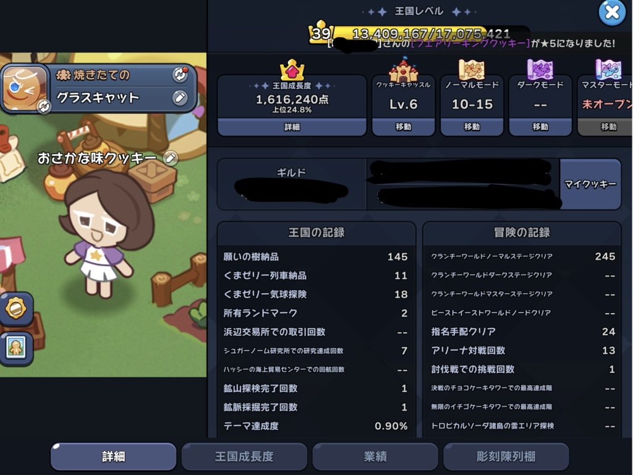Click the dark mode purple map icon
This screenshot has height=475, width=633.
tap(540, 69)
